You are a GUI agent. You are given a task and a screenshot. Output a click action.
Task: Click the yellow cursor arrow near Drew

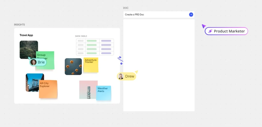(x=136, y=72)
